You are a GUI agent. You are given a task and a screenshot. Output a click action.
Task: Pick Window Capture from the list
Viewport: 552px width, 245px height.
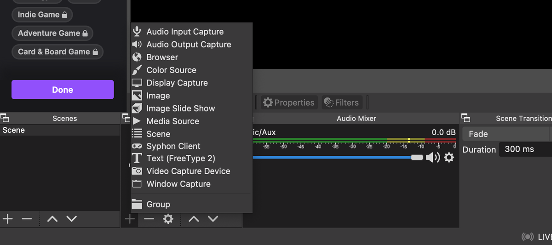(178, 184)
